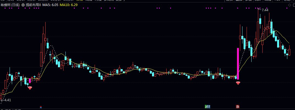Click the 4.41 low price label
Image resolution: width=295 pixels, height=110 pixels.
coord(7,100)
